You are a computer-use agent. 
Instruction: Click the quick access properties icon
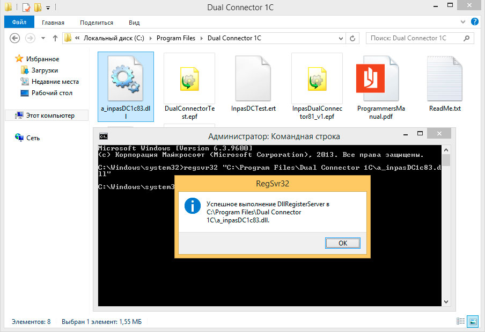[x=26, y=7]
